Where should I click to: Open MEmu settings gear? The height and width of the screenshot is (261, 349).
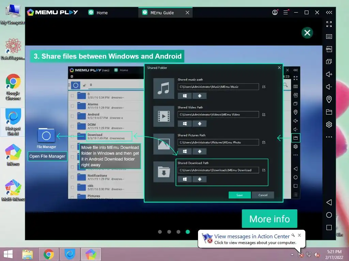click(329, 124)
